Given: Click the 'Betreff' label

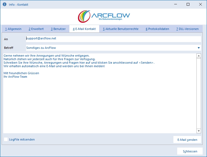Looking at the screenshot, I should [x=9, y=48].
